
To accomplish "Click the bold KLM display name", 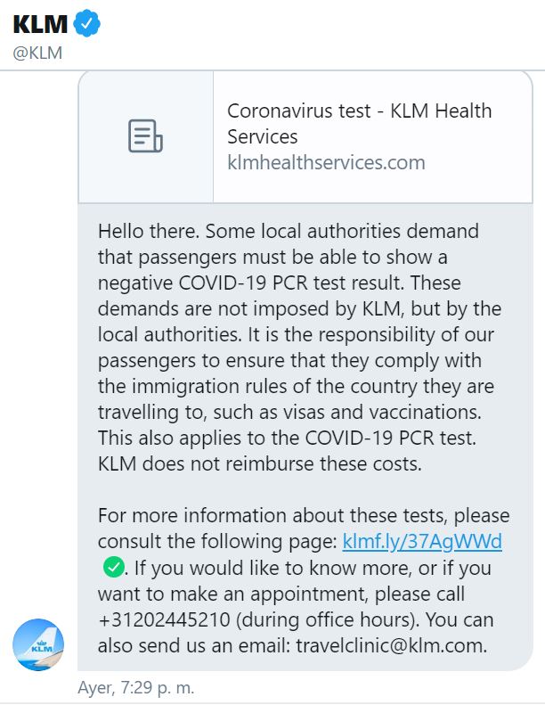I will 40,24.
